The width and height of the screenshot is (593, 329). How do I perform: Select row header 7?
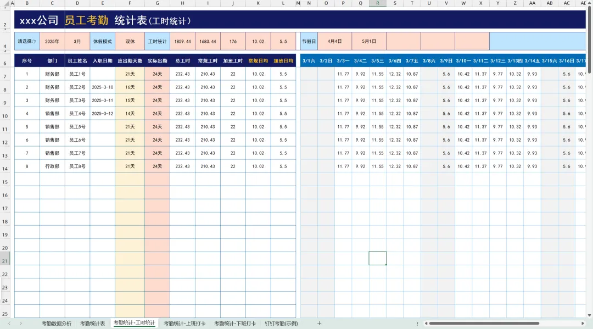point(5,74)
